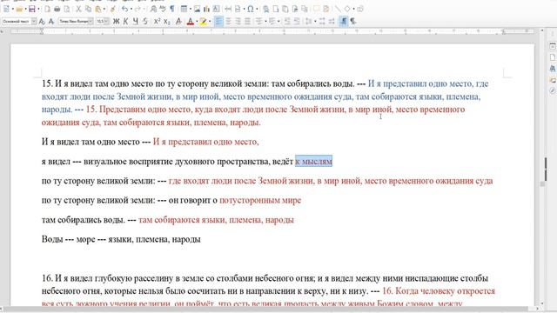This screenshot has height=313, width=557.
Task: Toggle italic К formatting
Action: point(125,21)
